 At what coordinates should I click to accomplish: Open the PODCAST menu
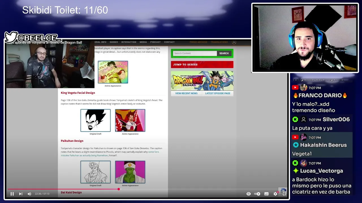coord(155,42)
